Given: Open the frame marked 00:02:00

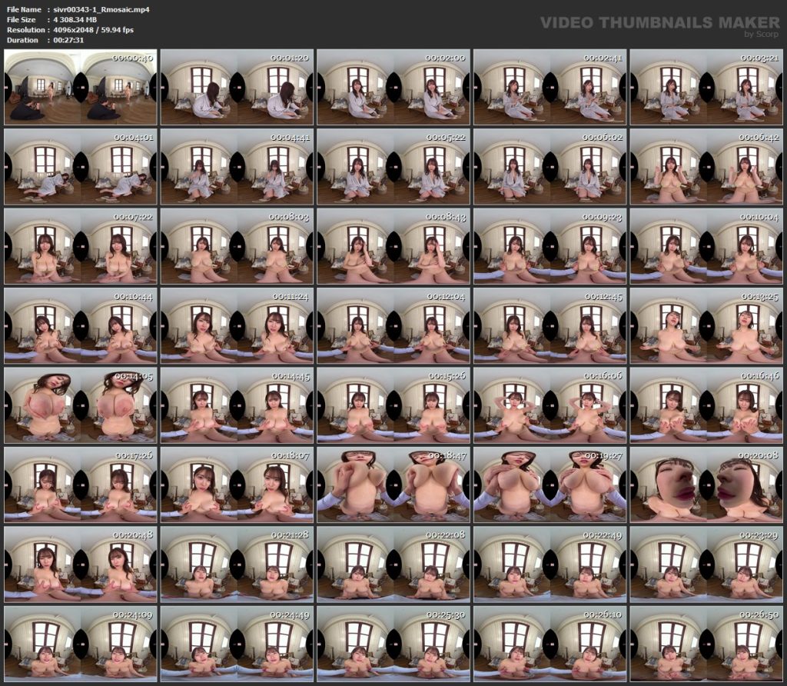Looking at the screenshot, I should pyautogui.click(x=393, y=87).
